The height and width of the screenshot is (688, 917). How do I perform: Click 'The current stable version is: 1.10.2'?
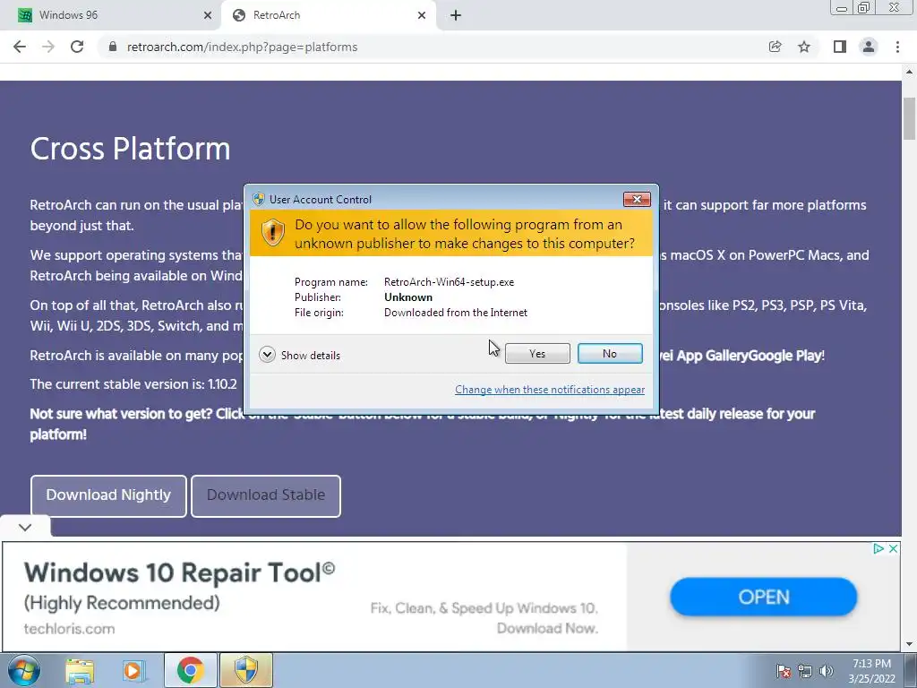[x=133, y=384]
